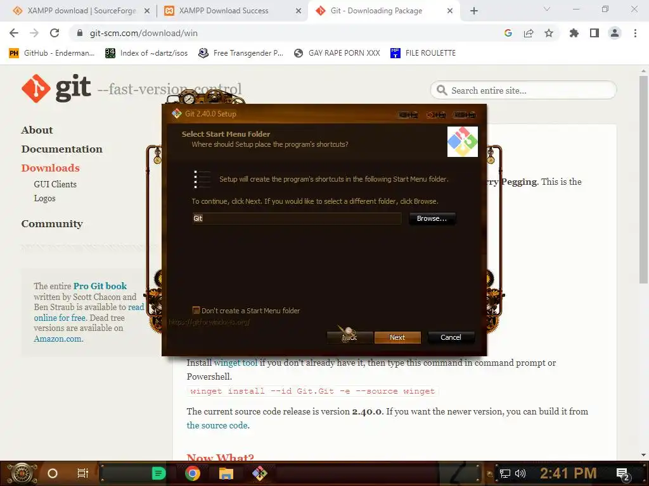Image resolution: width=649 pixels, height=486 pixels.
Task: Click the Git icon in the setup header
Action: coord(462,142)
